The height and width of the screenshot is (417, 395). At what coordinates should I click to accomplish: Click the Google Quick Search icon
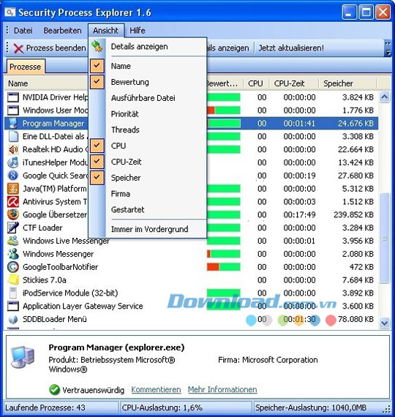click(13, 176)
